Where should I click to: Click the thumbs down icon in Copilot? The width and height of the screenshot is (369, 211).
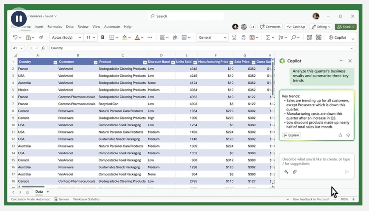pyautogui.click(x=348, y=135)
